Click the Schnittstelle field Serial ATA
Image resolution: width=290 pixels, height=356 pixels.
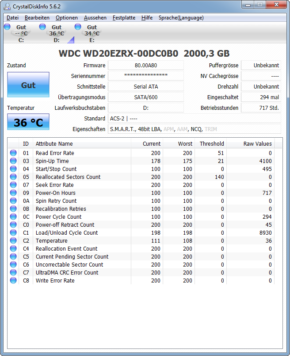pyautogui.click(x=146, y=86)
